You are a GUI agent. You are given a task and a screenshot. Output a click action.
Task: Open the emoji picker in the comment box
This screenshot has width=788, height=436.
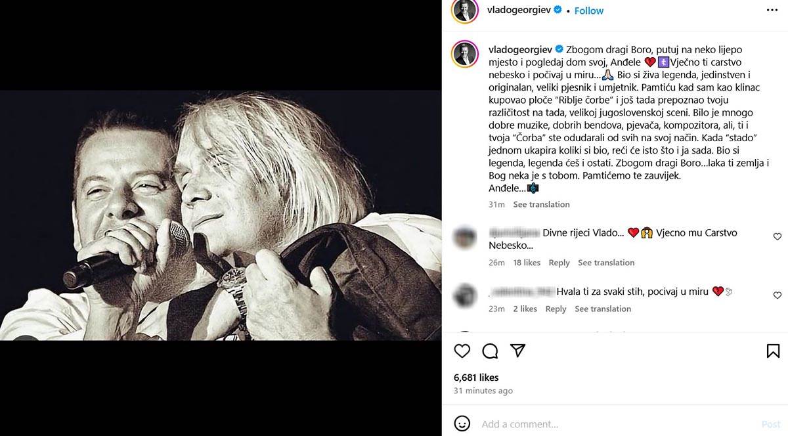coord(462,424)
